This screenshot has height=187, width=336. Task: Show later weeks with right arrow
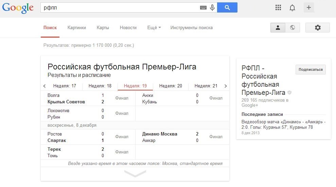tap(226, 86)
